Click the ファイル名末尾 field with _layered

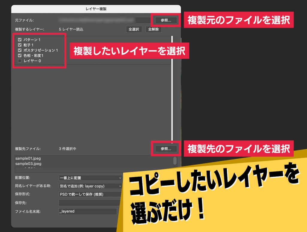88,211
